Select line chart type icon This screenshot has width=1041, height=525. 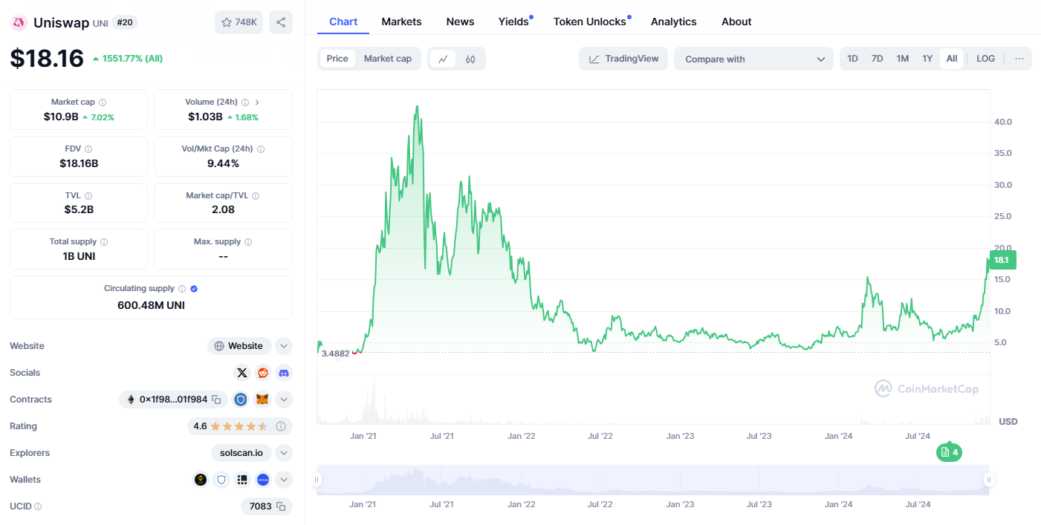coord(443,59)
